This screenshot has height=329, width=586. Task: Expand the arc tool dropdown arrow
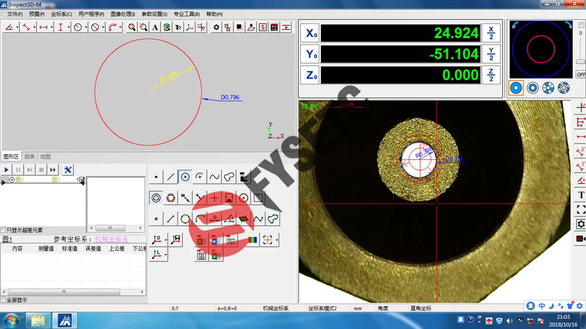[120, 28]
